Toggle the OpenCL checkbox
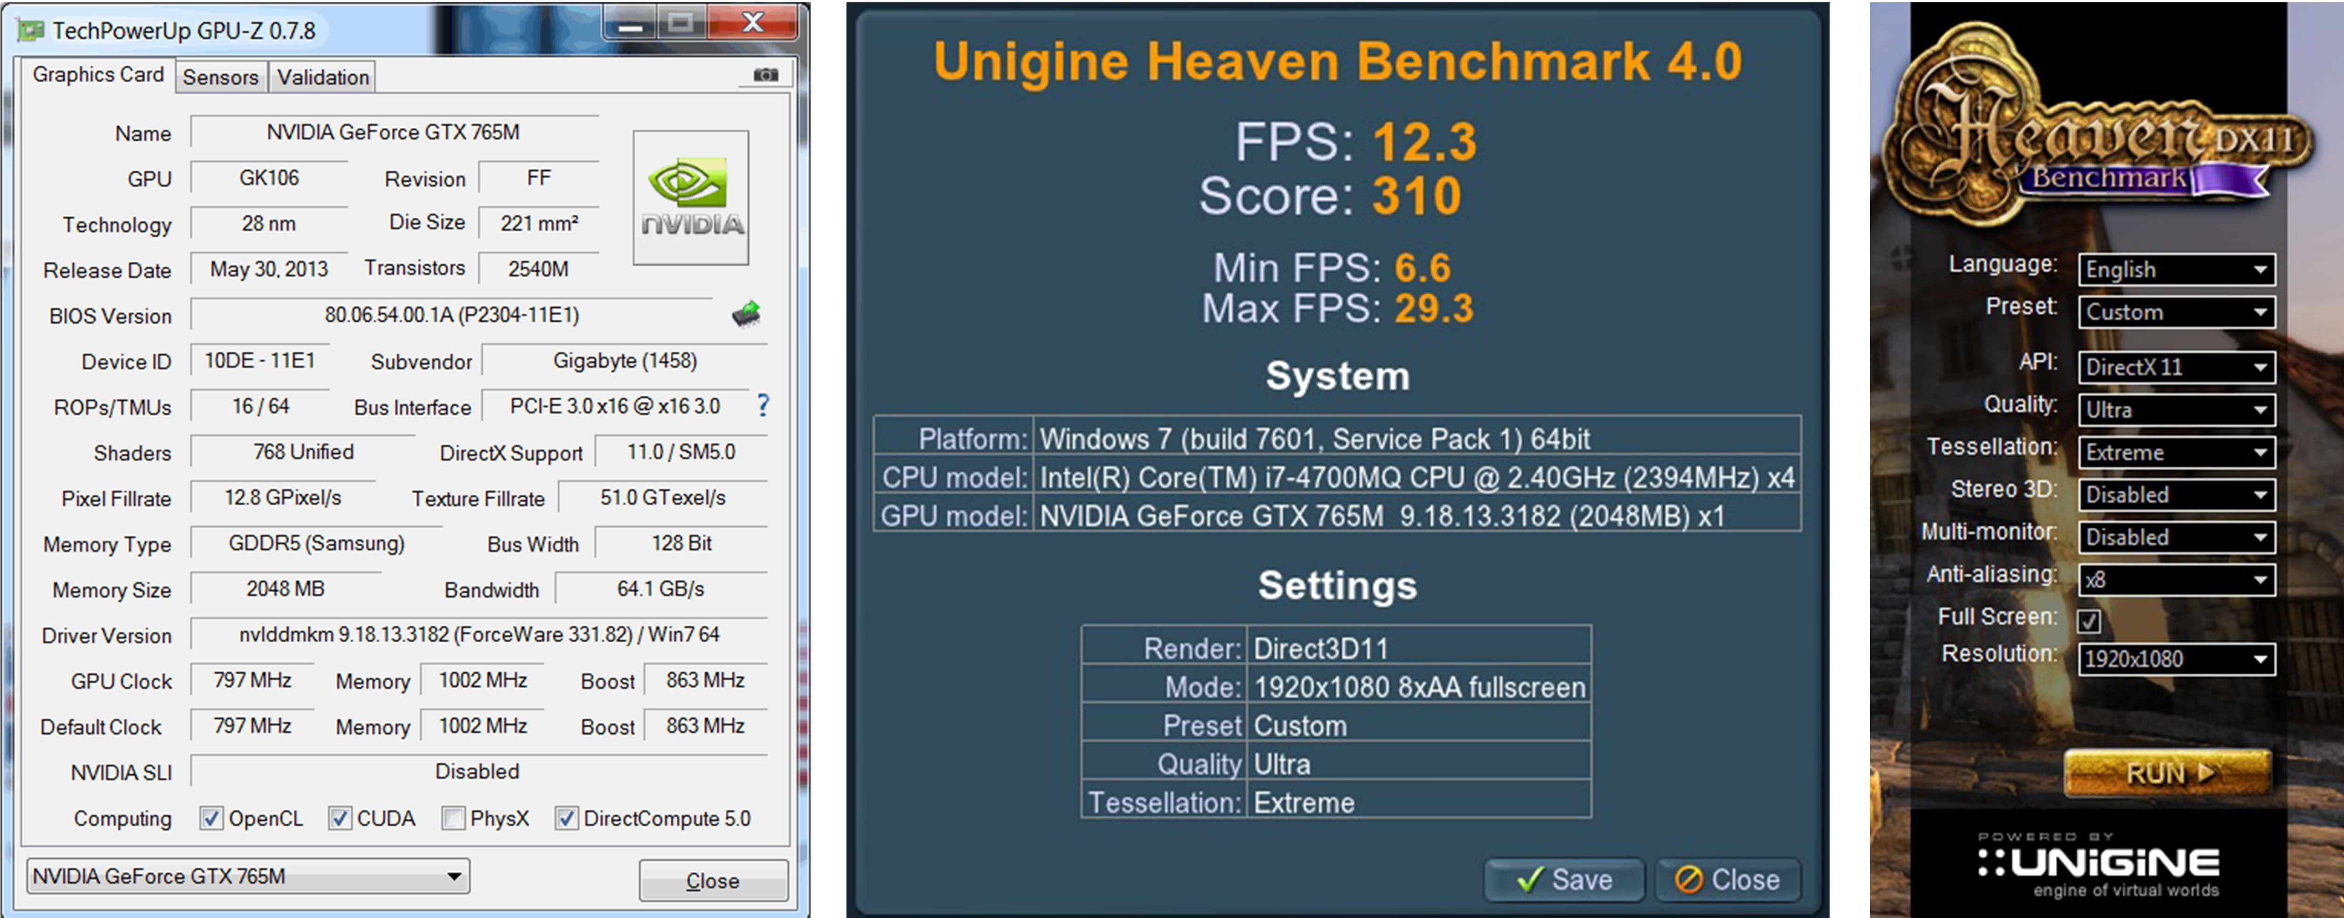This screenshot has height=918, width=2344. click(x=211, y=818)
